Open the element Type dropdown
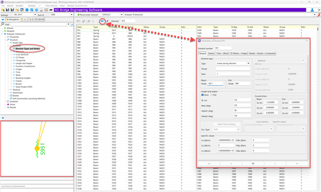This screenshot has width=321, height=192. 248,64
